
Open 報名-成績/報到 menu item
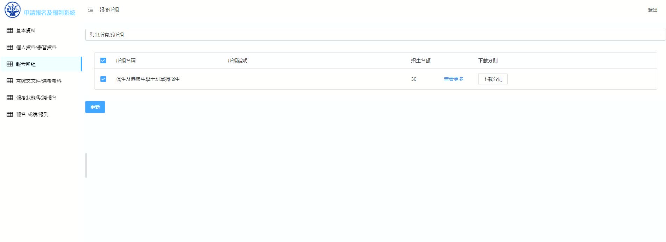click(41, 114)
